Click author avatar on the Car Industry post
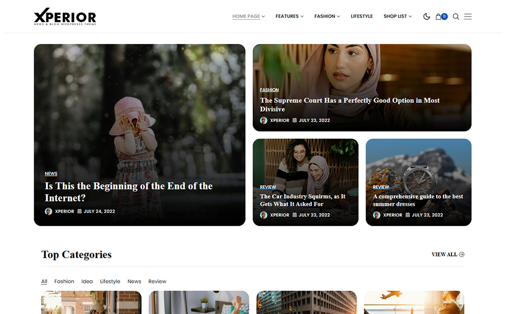The width and height of the screenshot is (506, 314). pos(264,215)
